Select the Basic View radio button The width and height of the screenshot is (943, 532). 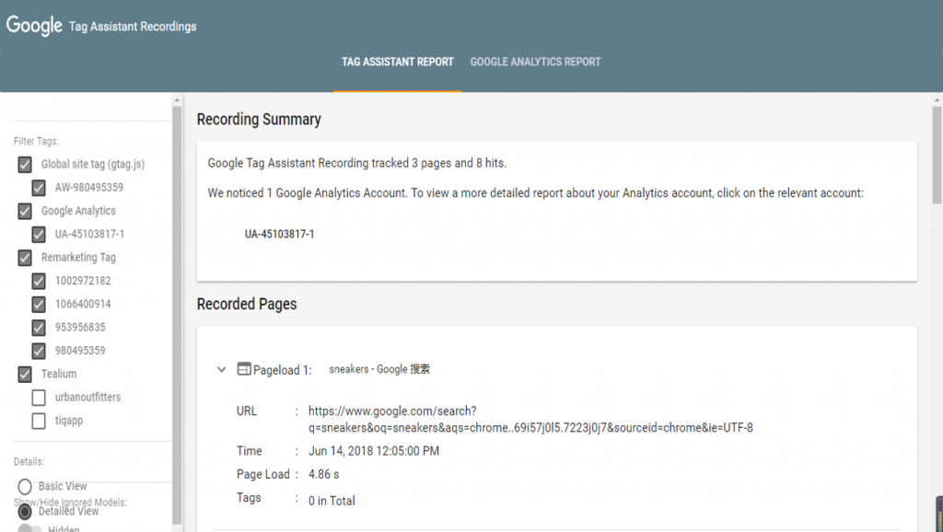(25, 486)
